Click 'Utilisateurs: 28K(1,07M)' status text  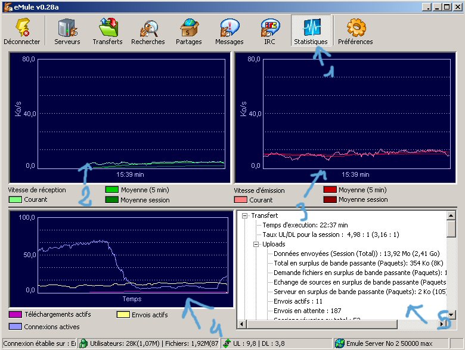coord(125,343)
